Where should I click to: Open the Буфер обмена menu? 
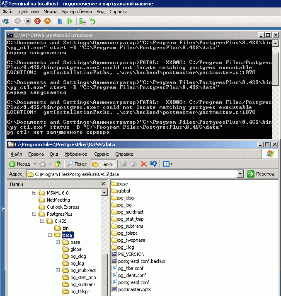(x=77, y=12)
